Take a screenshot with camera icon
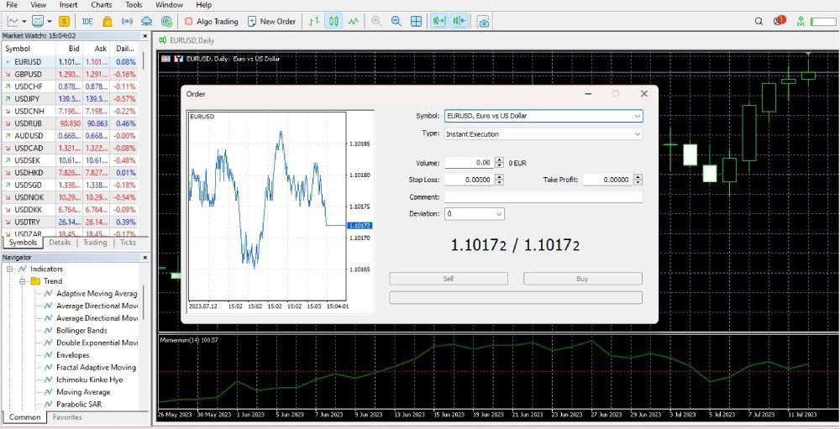This screenshot has height=429, width=840. point(483,21)
